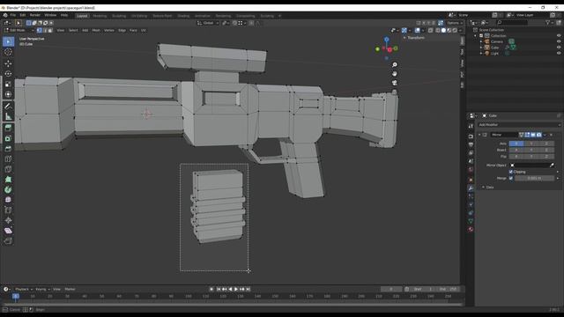This screenshot has width=564, height=317.
Task: Select the Move tool
Action: 8,63
